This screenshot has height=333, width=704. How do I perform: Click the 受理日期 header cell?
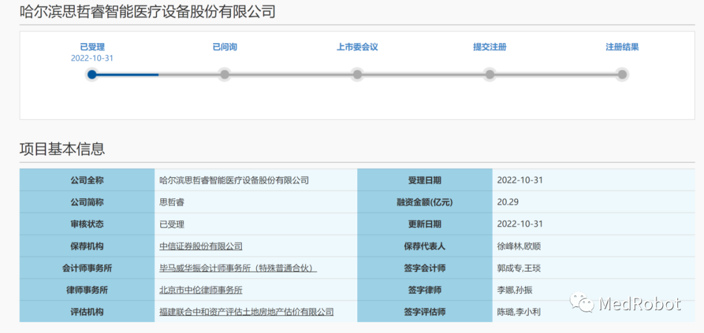(425, 181)
